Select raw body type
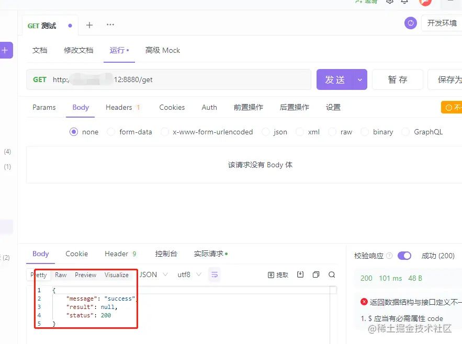This screenshot has width=462, height=344. [332, 132]
